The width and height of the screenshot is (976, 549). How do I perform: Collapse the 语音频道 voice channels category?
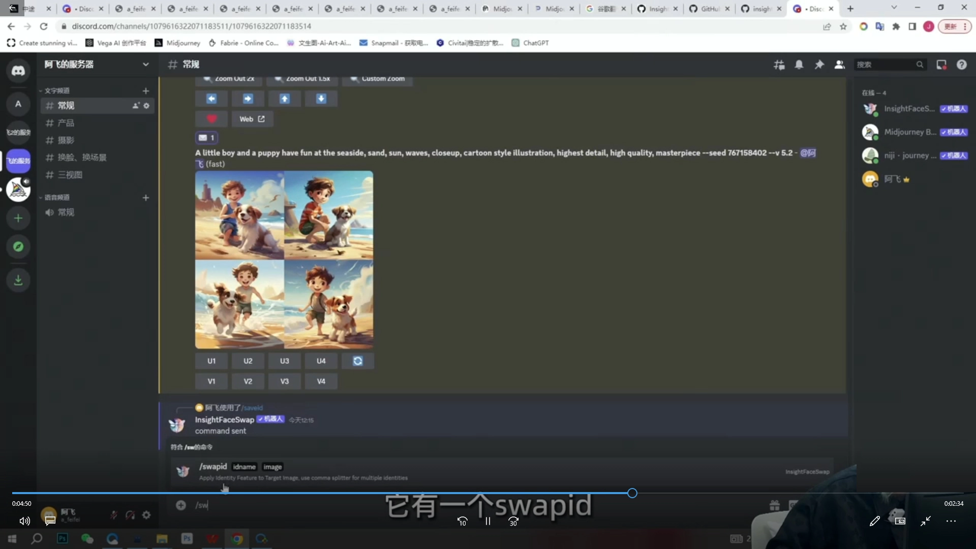[x=56, y=197]
